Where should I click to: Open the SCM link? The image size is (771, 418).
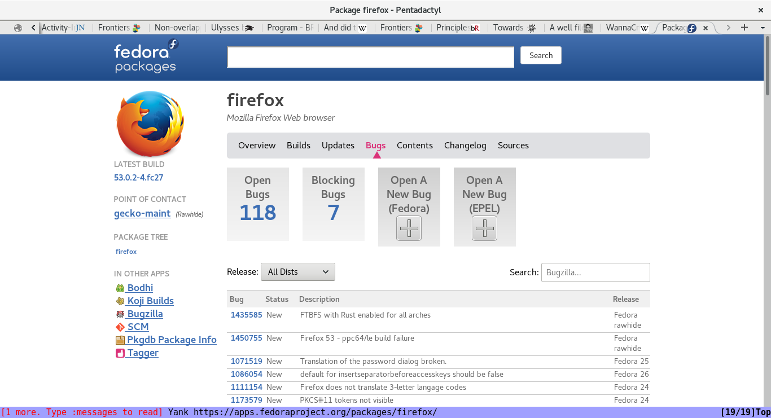(138, 327)
